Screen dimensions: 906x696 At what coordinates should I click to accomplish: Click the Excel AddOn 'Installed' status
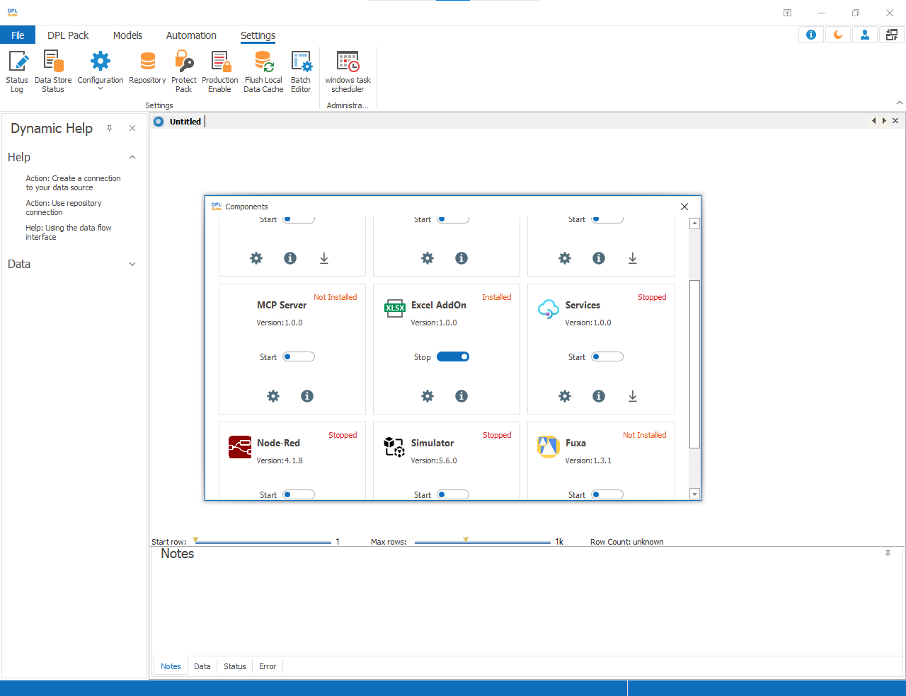[x=497, y=297]
